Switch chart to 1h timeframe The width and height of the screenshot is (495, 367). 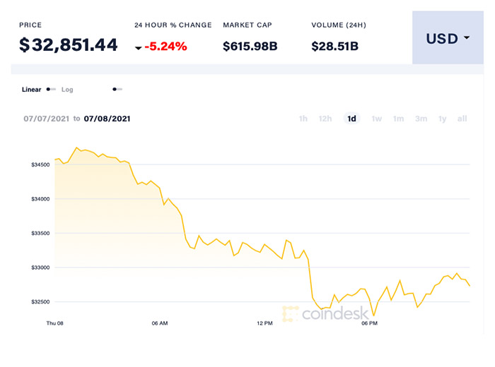point(303,119)
